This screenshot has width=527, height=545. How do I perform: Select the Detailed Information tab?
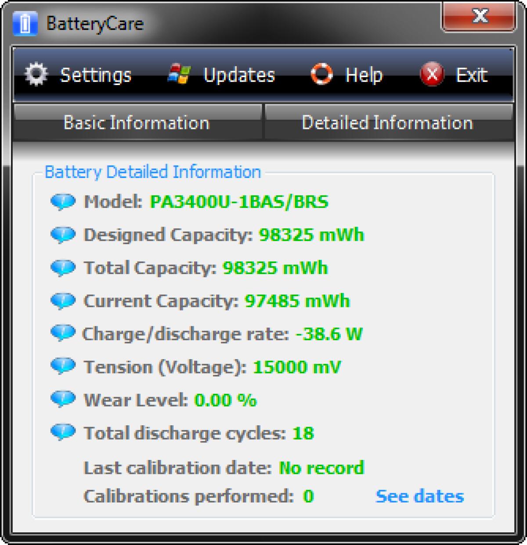[x=386, y=122]
